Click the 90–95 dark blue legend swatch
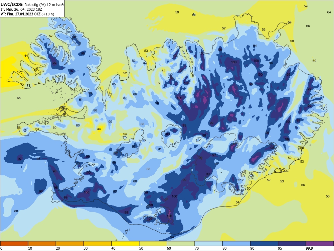Image resolution: width=334 pixels, height=251 pixels. pyautogui.click(x=264, y=244)
